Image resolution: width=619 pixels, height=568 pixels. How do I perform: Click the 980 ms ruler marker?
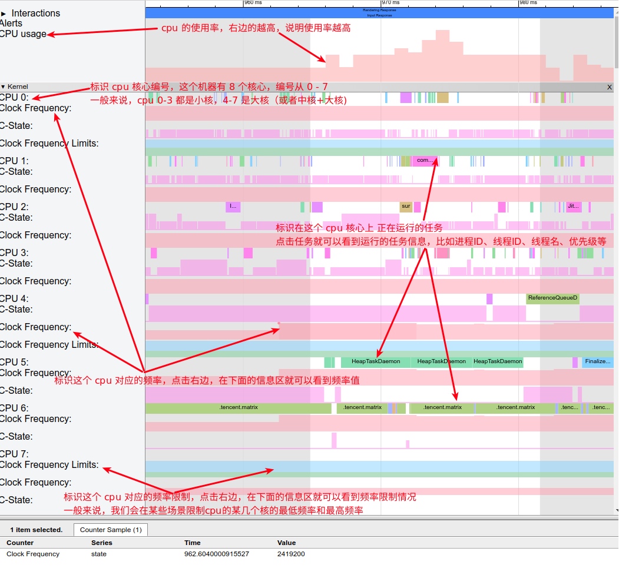point(528,3)
